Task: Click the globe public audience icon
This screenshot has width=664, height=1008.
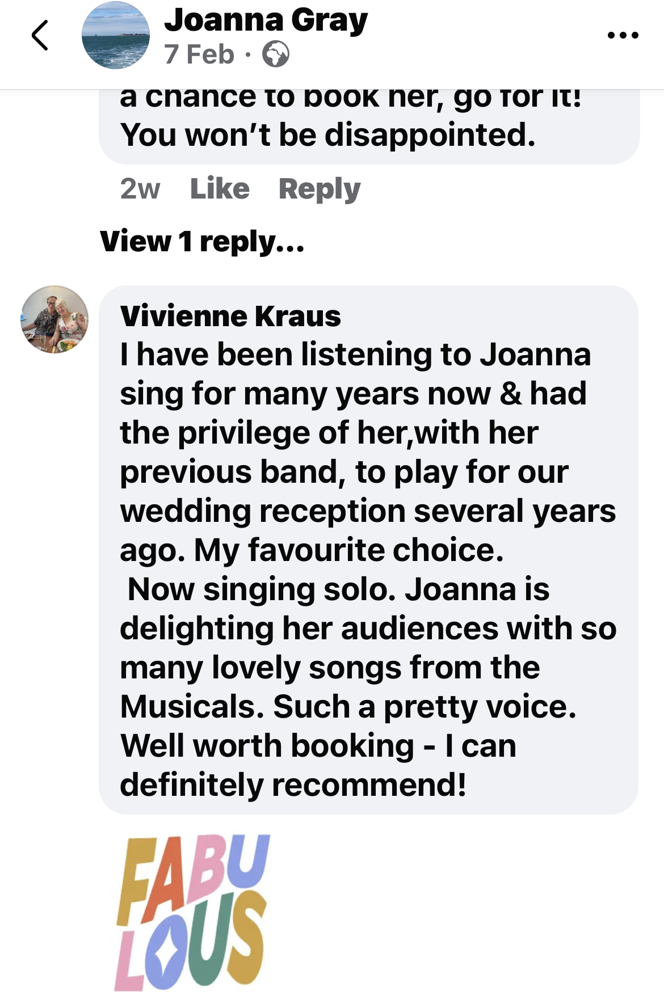Action: 276,54
